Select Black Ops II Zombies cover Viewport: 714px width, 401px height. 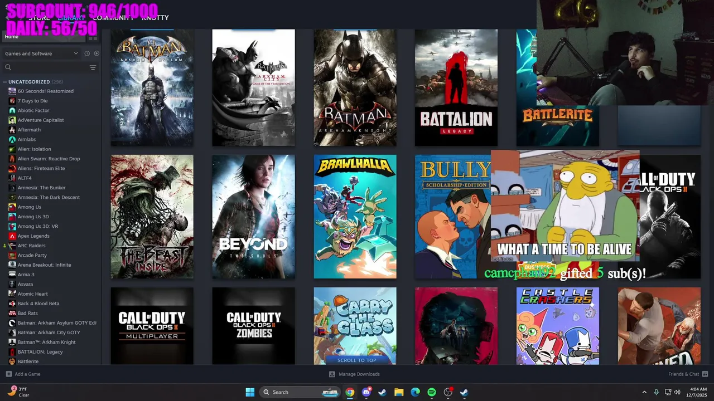pyautogui.click(x=253, y=326)
